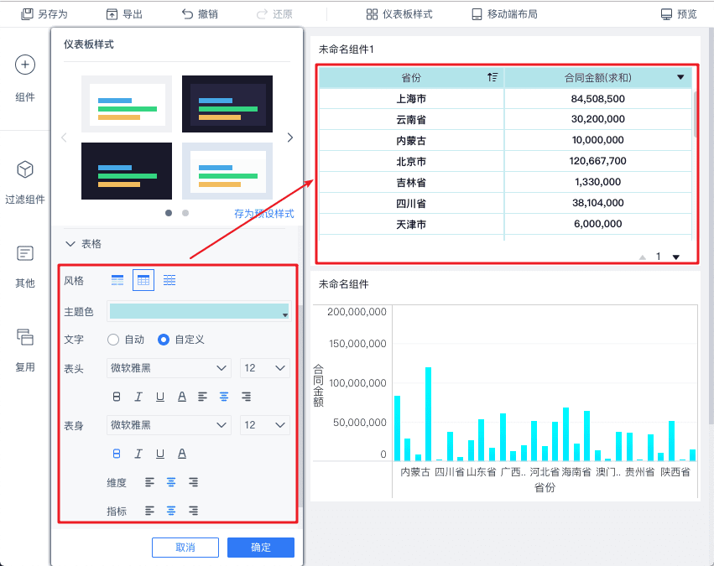Click the 另存为 save-as toolbar button
This screenshot has height=566, width=714.
[x=44, y=14]
